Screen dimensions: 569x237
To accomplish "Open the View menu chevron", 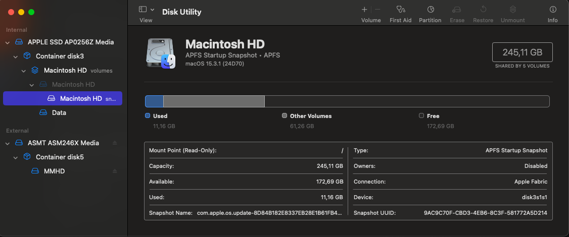I will (153, 10).
